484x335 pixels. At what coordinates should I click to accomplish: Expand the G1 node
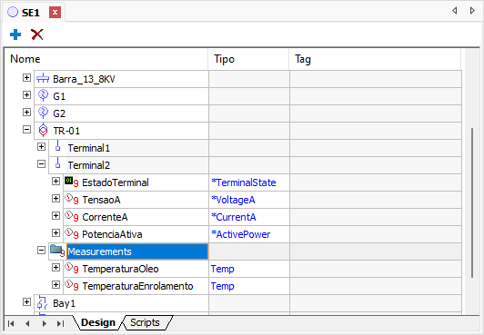27,94
